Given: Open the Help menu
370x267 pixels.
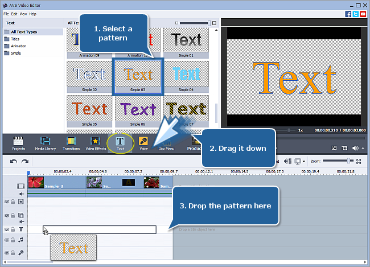Looking at the screenshot, I should point(33,14).
